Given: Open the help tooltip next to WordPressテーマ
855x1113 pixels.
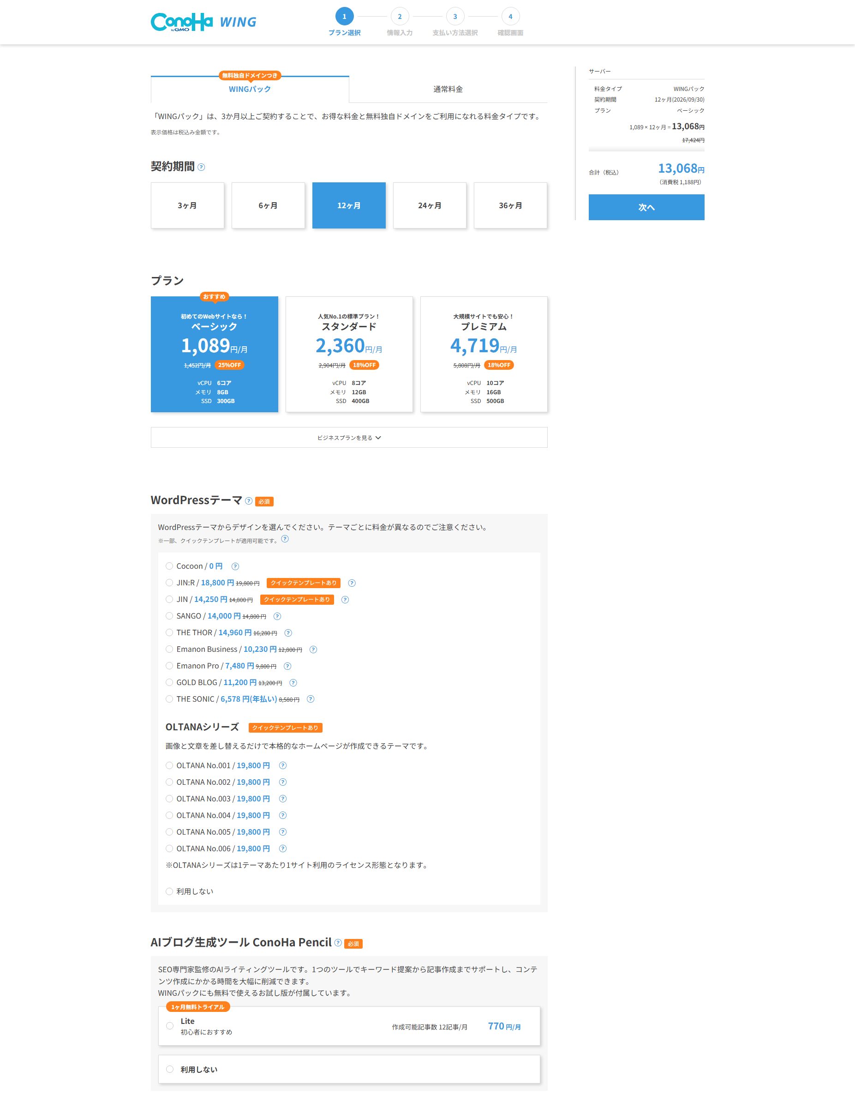Looking at the screenshot, I should pos(249,500).
